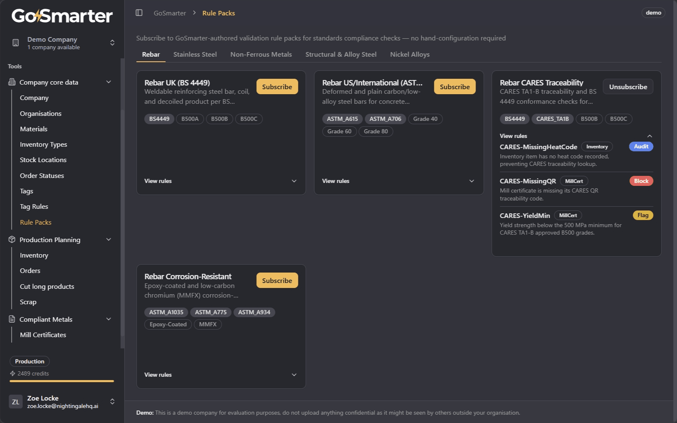Open the Demo Company switcher dropdown

coord(62,43)
